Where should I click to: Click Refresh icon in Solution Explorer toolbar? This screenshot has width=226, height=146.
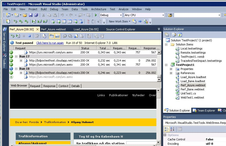pyautogui.click(x=180, y=35)
